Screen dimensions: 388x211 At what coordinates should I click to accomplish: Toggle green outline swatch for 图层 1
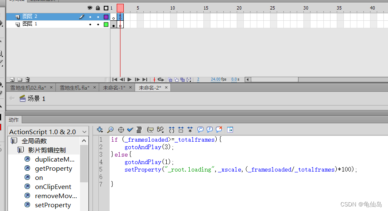(x=106, y=25)
